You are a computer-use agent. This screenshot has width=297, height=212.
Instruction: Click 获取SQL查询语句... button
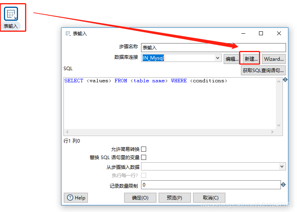tap(263, 71)
